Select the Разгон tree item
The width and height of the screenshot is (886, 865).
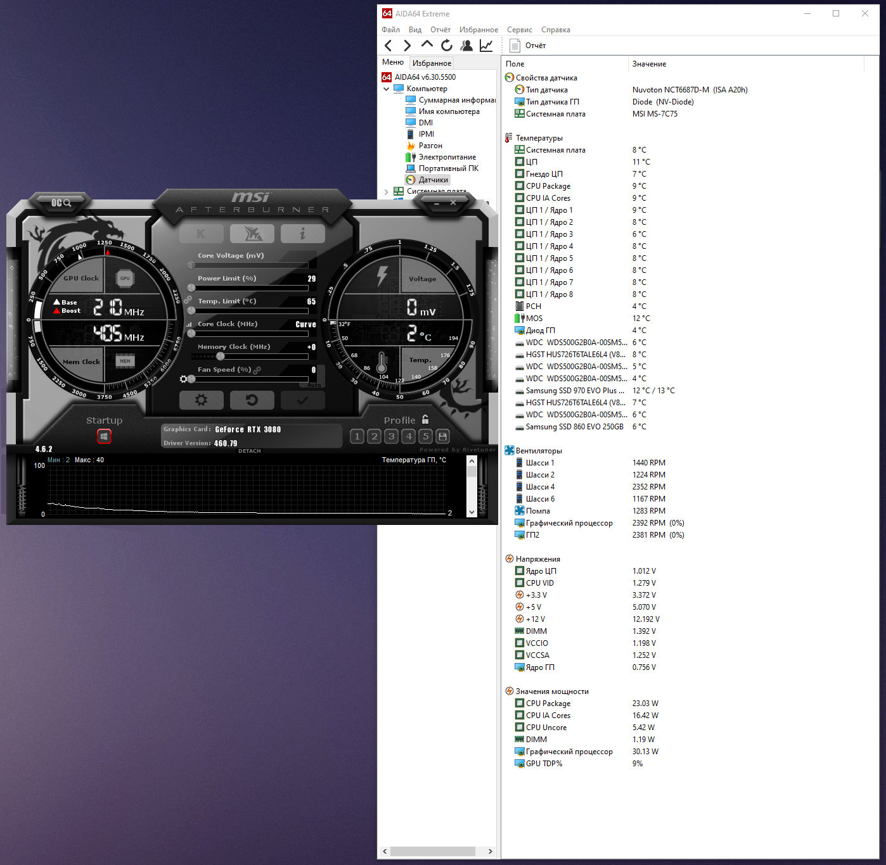430,146
